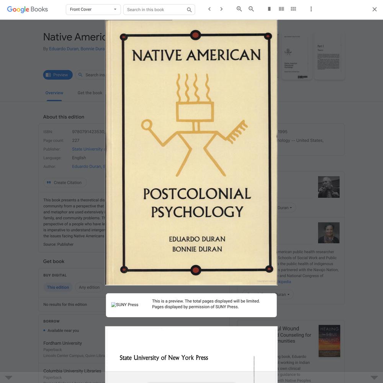Viewport: 383px width, 383px height.
Task: Go to the previous page arrow
Action: click(x=210, y=9)
